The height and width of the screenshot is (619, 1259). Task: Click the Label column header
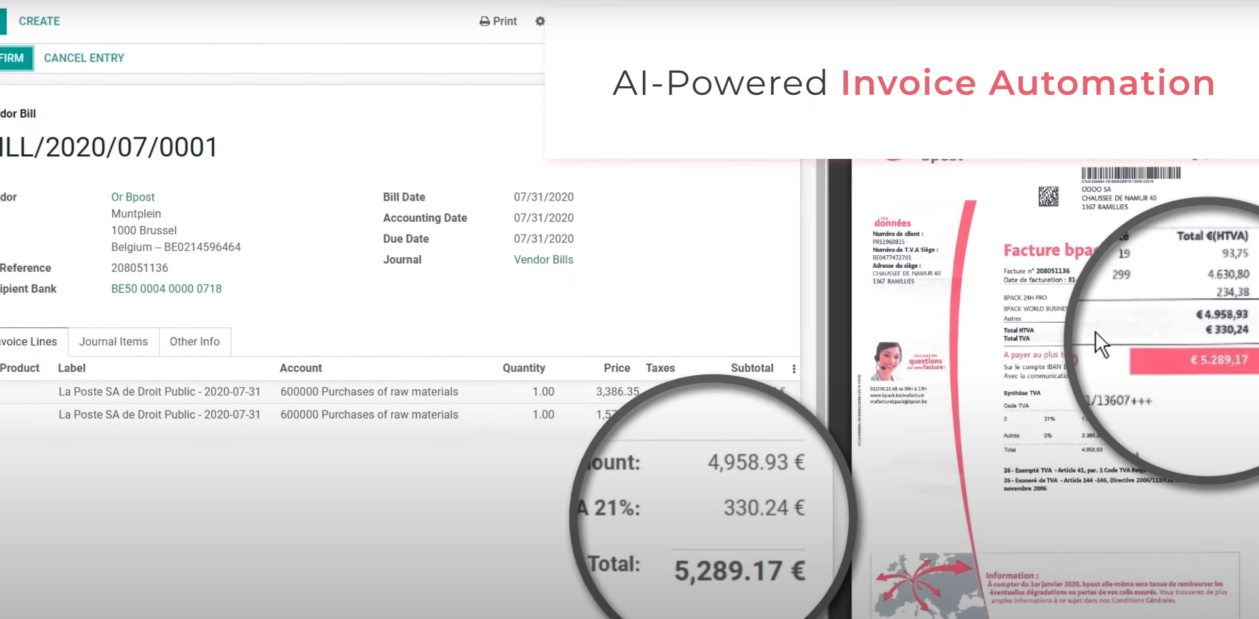[x=72, y=368]
